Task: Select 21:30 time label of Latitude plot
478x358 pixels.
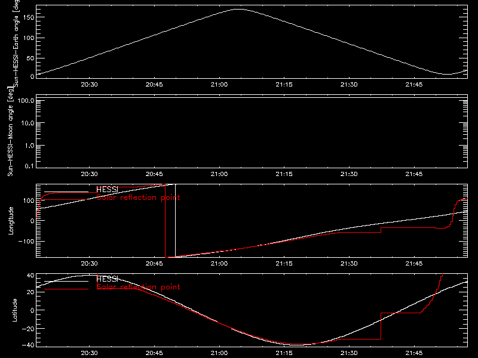Action: (349, 353)
